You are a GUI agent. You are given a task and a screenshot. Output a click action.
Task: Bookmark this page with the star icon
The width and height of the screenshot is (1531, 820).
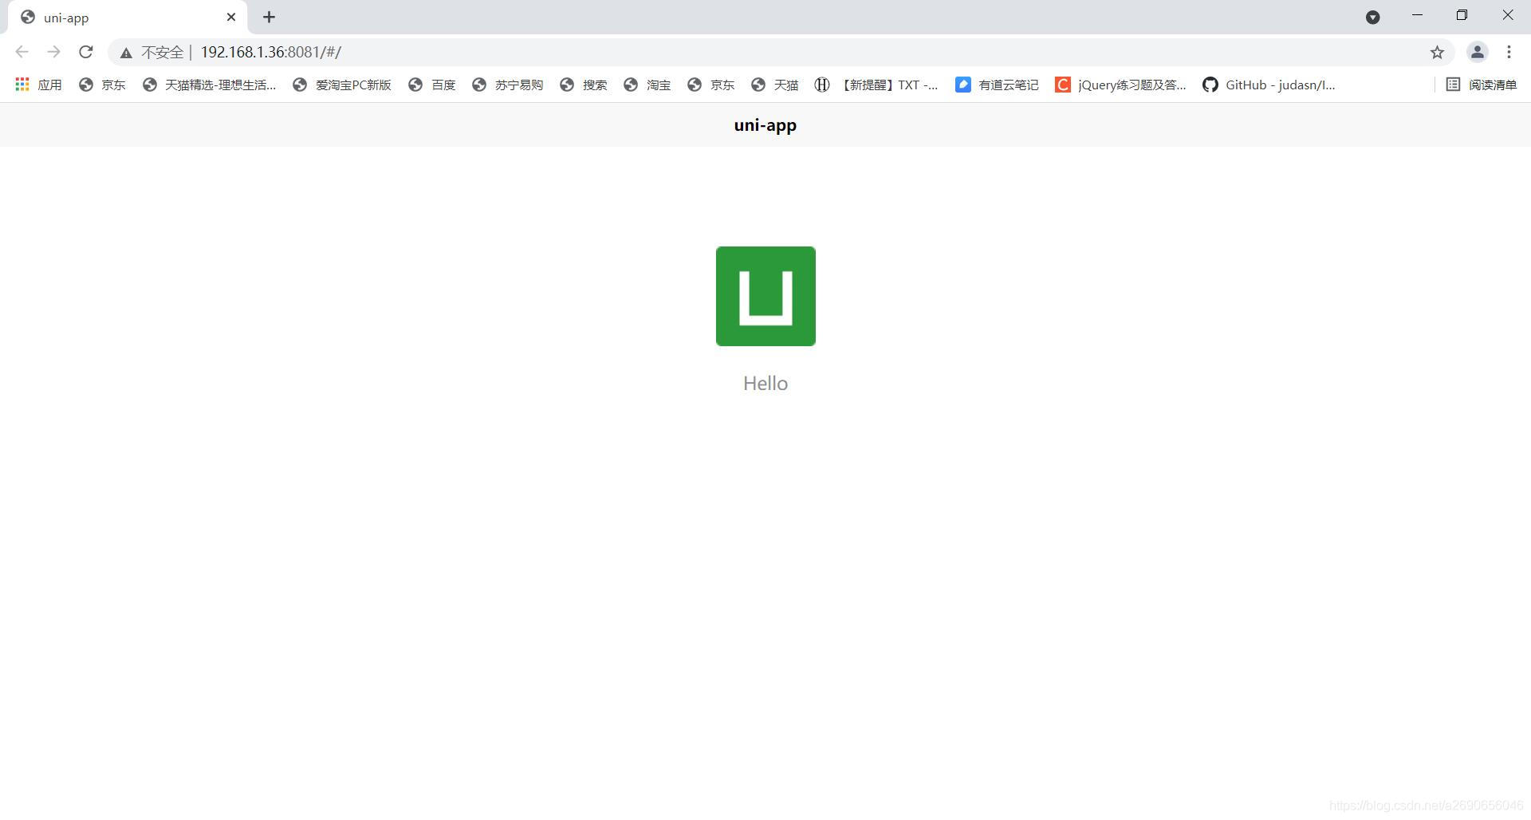(x=1437, y=53)
